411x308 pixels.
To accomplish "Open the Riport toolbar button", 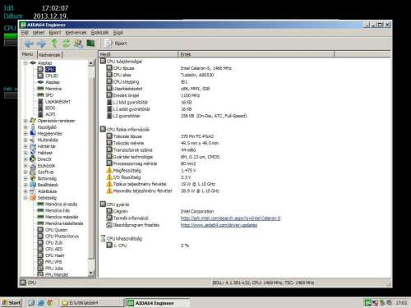I will pos(116,44).
